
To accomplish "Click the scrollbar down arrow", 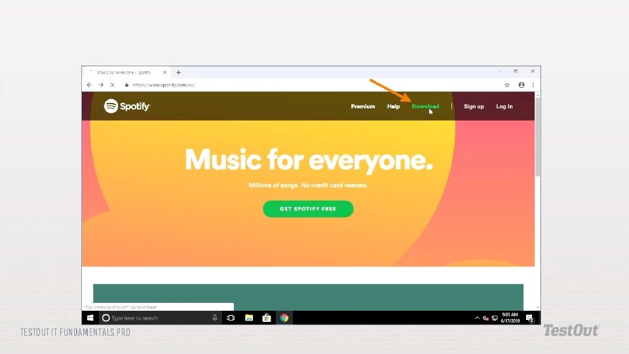I will click(537, 307).
